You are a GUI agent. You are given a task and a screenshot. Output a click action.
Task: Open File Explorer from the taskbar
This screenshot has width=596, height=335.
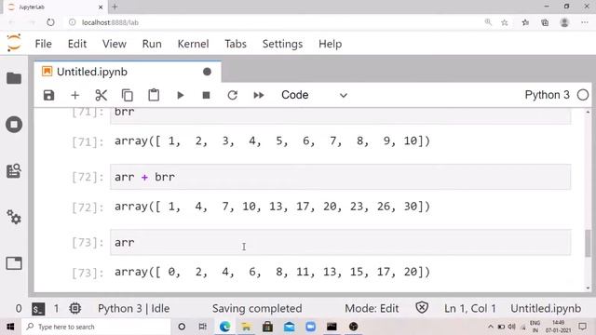pyautogui.click(x=246, y=327)
